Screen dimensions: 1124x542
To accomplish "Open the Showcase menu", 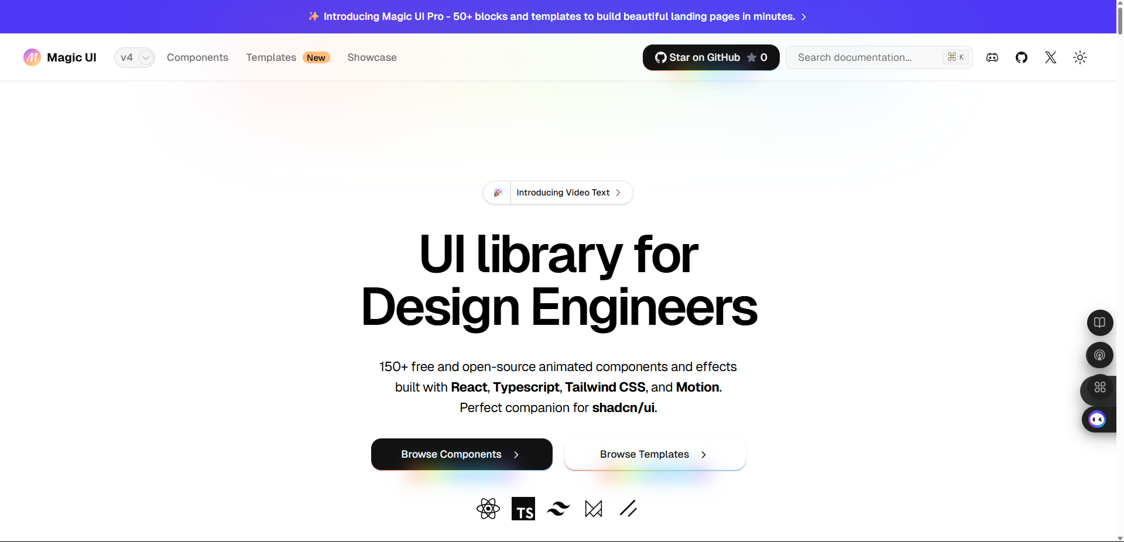I will pos(372,57).
